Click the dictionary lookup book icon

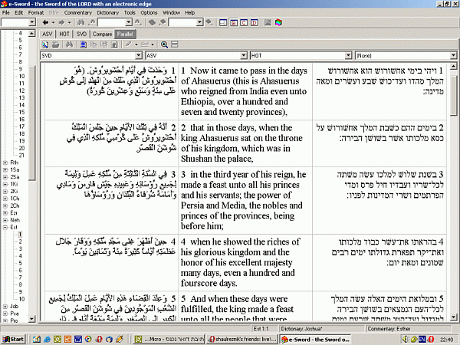pos(152,22)
